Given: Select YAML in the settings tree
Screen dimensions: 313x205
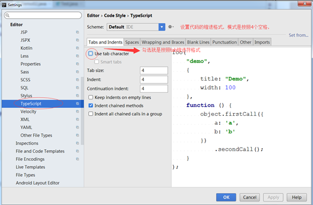Looking at the screenshot, I should click(x=26, y=127).
